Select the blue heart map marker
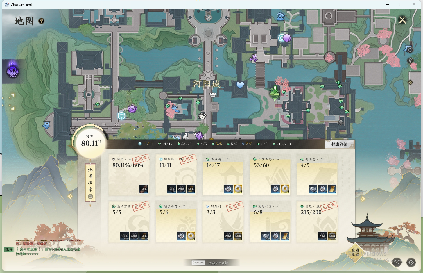 pos(240,85)
